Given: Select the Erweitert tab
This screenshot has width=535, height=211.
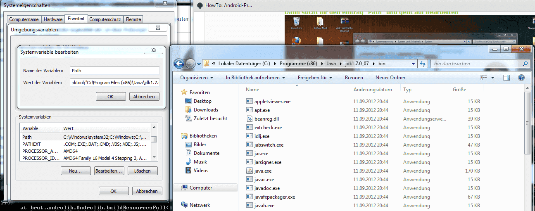Looking at the screenshot, I should 76,19.
